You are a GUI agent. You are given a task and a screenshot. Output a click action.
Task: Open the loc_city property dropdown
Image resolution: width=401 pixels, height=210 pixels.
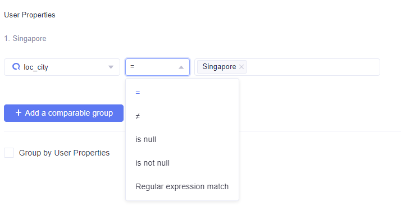pos(62,67)
